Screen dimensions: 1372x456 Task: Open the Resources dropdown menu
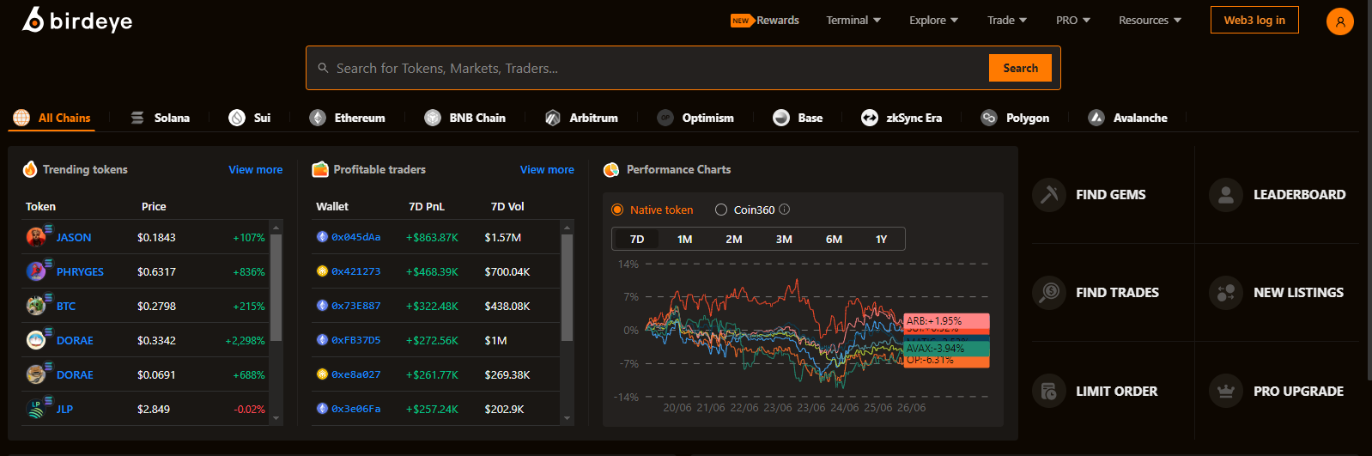[1150, 20]
